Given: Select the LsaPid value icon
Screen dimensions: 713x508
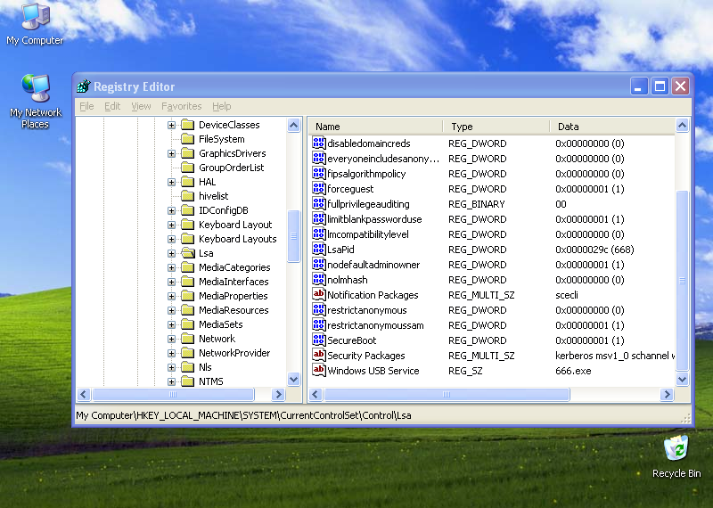Looking at the screenshot, I should click(319, 250).
